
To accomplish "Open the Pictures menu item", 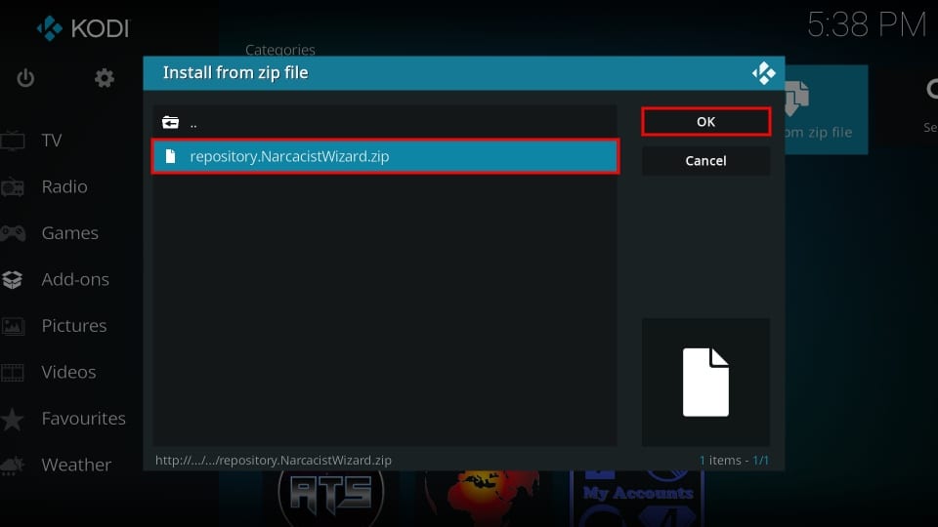I will (74, 326).
